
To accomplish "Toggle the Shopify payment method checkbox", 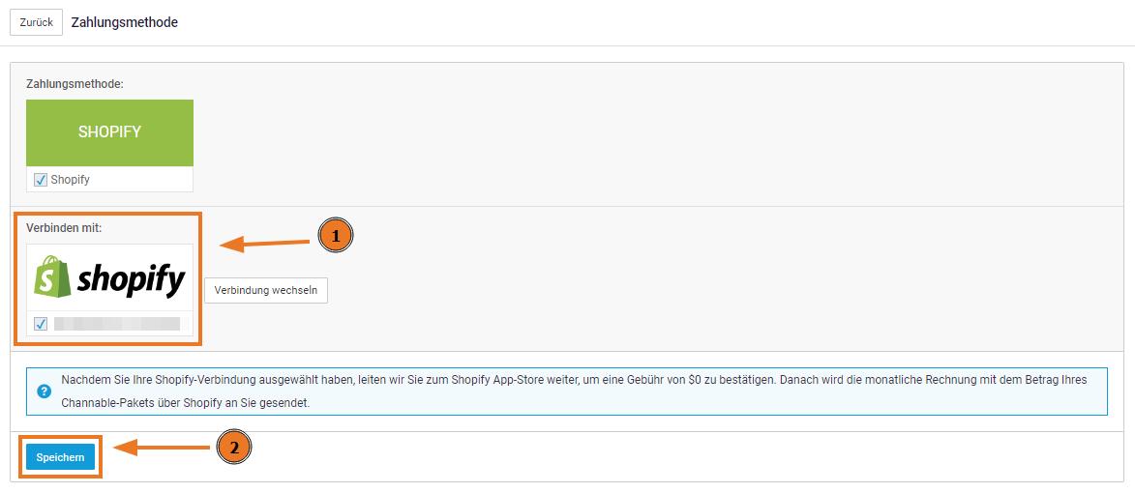I will (x=41, y=180).
